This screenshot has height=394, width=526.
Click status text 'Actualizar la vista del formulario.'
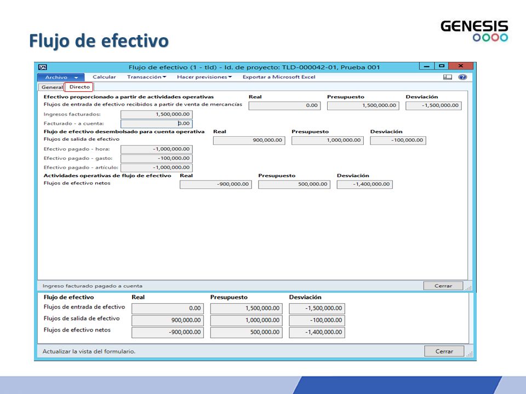click(x=89, y=351)
